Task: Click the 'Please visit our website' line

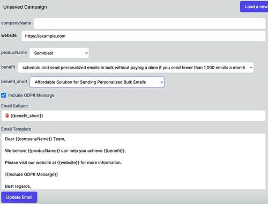Action: click(63, 163)
